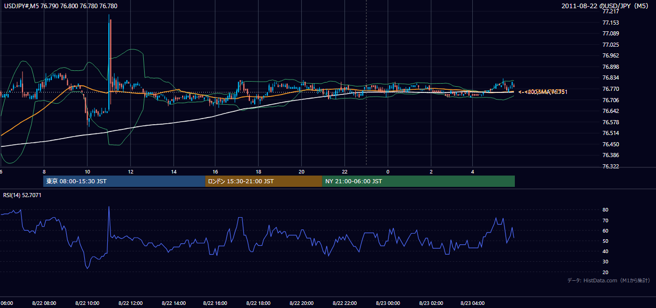
Task: Click the 8/22 12:00 time axis label
Action: click(130, 303)
